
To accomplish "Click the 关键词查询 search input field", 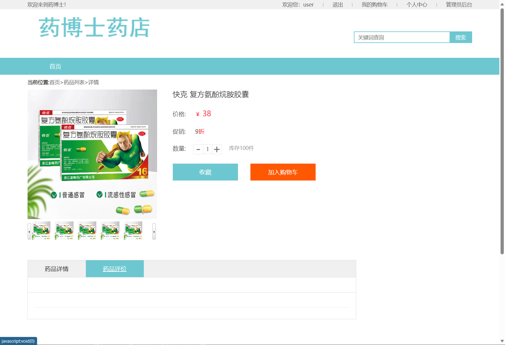I will pos(402,37).
